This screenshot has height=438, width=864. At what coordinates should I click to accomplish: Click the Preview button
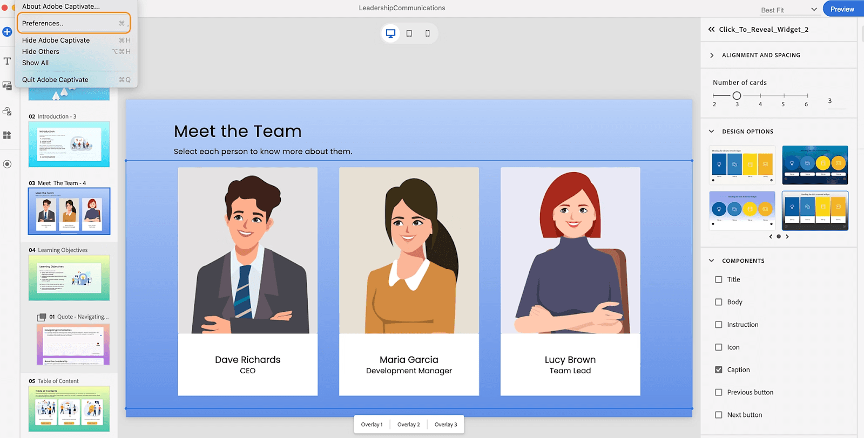[x=842, y=9]
